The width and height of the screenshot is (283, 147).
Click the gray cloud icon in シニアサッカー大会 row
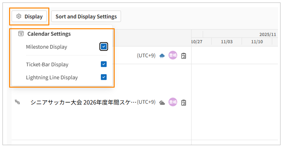tap(162, 102)
